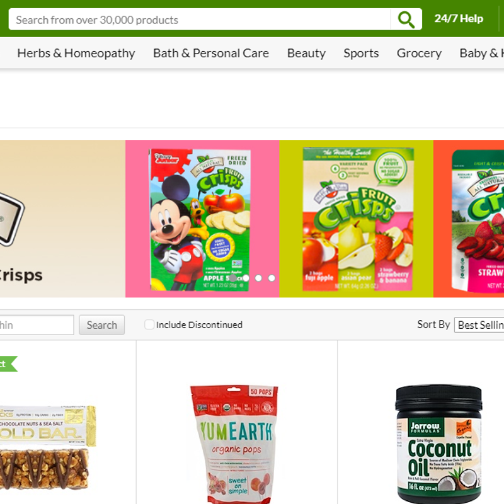Screen dimensions: 504x504
Task: Select the Beauty category
Action: tap(306, 53)
